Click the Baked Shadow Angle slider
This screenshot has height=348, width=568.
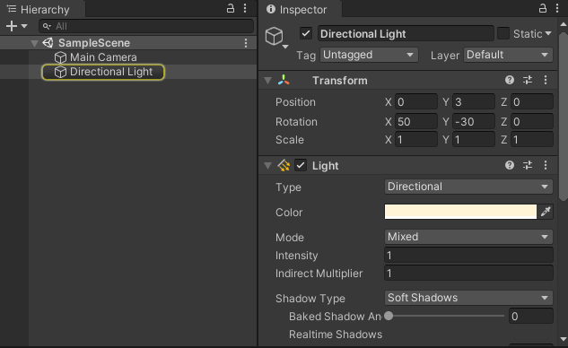444,316
